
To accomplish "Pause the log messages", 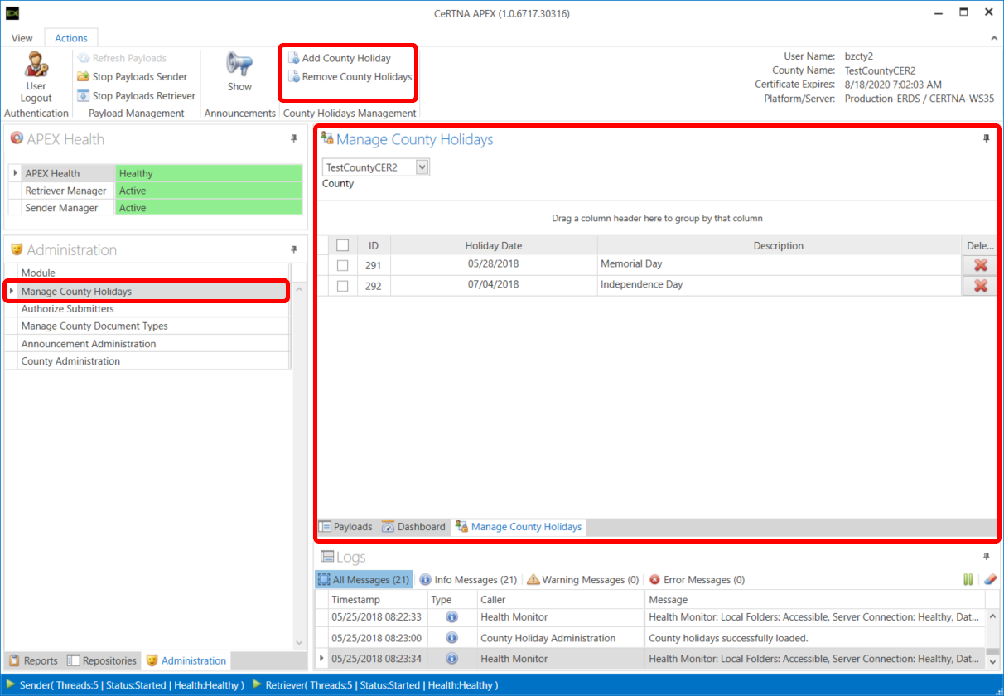I will point(968,580).
